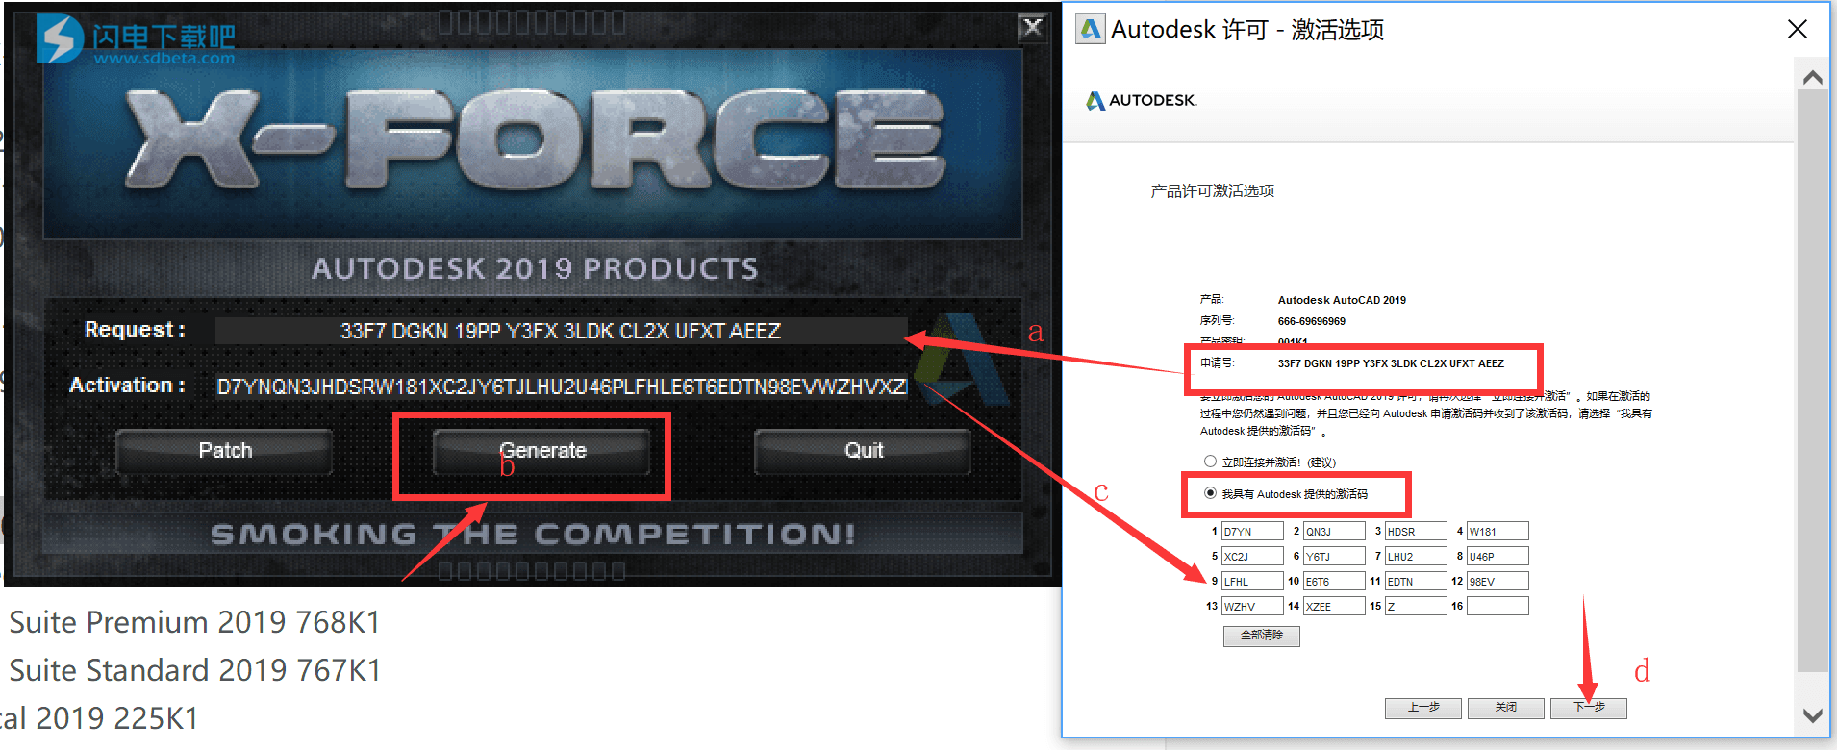This screenshot has width=1837, height=750.
Task: Click activation code box 5 containing XC2J
Action: click(x=1252, y=556)
